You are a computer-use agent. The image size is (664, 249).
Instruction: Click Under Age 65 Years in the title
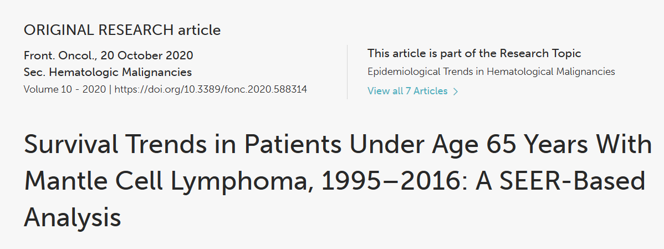point(469,144)
